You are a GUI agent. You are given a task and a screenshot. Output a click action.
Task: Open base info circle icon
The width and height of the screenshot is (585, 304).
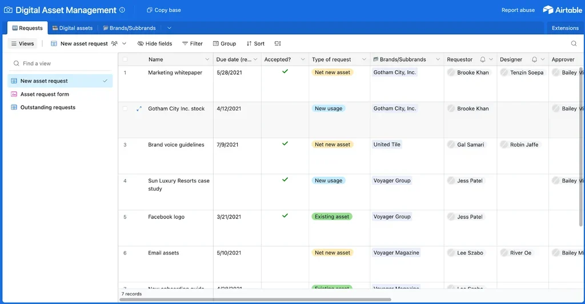point(122,10)
